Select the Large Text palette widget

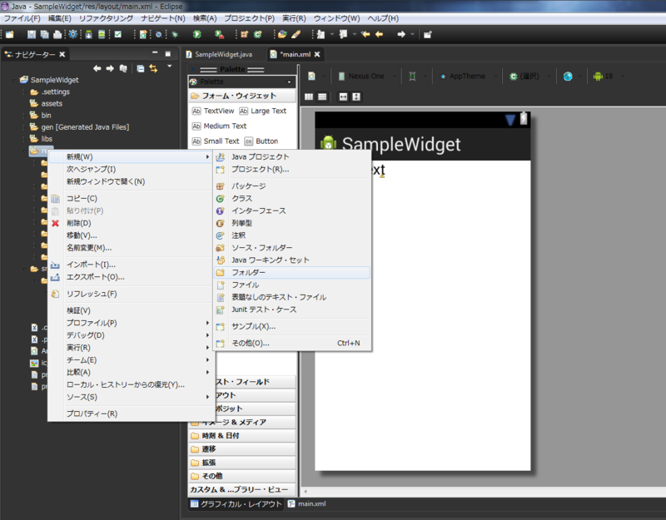pyautogui.click(x=263, y=111)
